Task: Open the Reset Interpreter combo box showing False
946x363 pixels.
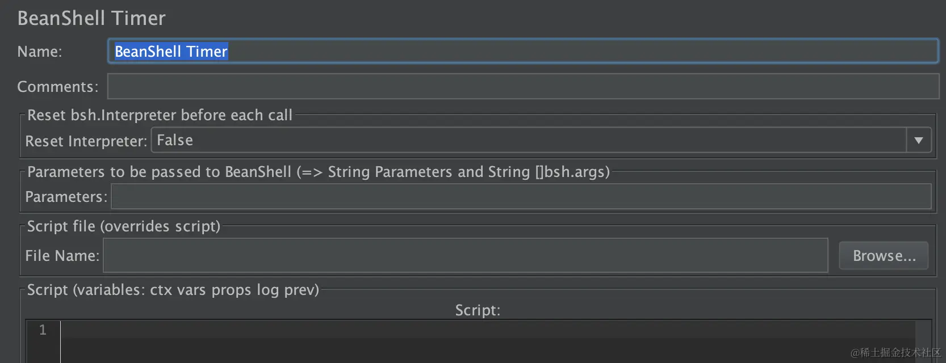Action: 528,140
